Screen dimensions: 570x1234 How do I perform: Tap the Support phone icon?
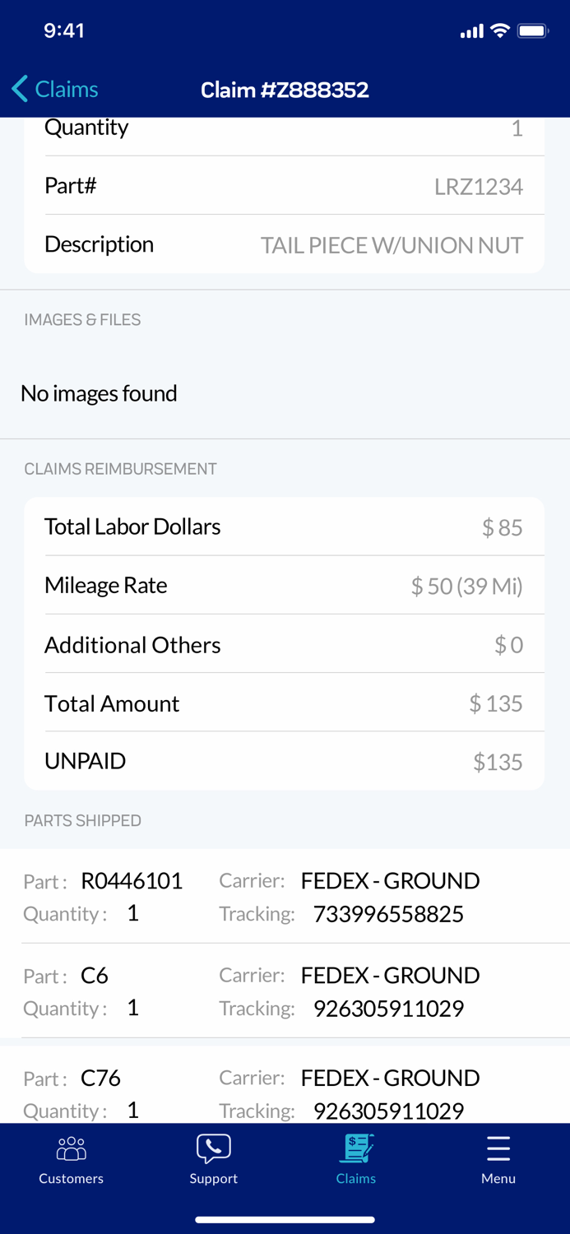coord(213,1148)
